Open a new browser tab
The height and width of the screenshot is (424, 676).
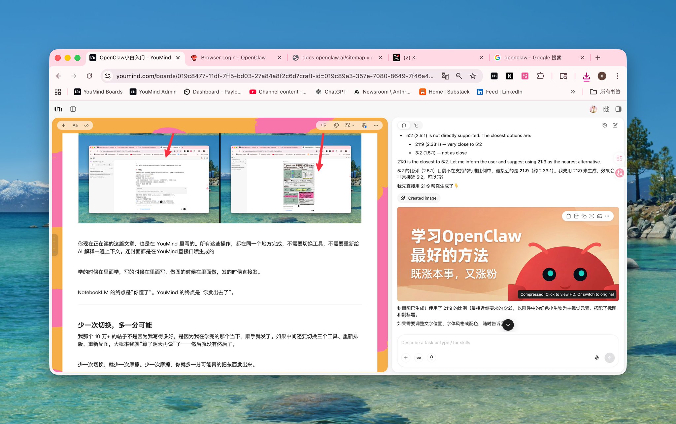pos(598,58)
